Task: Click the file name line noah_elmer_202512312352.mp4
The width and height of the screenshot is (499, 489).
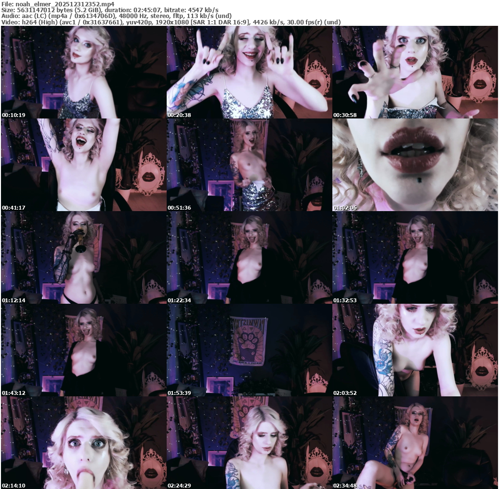Action: (58, 4)
